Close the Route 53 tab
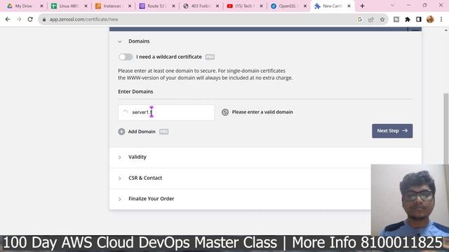The image size is (449, 252). pos(173,6)
